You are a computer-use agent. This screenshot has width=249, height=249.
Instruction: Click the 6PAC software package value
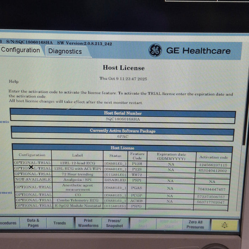pyautogui.click(x=123, y=136)
